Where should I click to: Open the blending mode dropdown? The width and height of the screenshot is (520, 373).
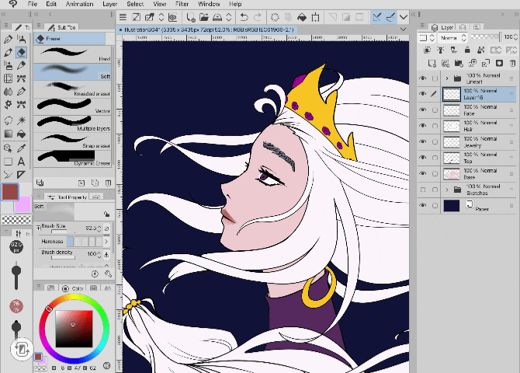453,37
